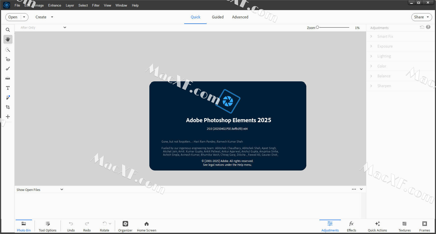The image size is (436, 234).
Task: Select the Straighten tool
Action: pos(8,78)
